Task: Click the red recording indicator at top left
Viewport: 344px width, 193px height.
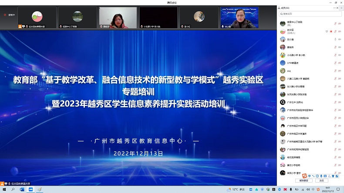Action: (x=5, y=15)
